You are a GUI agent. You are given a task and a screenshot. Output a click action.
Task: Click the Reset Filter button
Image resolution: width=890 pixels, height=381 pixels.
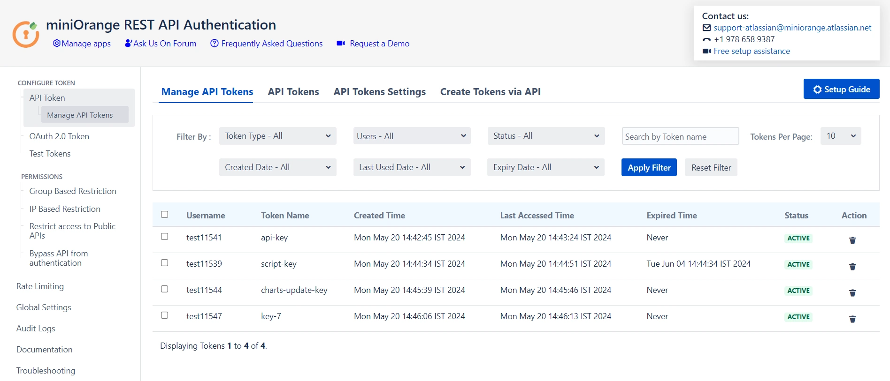(x=711, y=167)
